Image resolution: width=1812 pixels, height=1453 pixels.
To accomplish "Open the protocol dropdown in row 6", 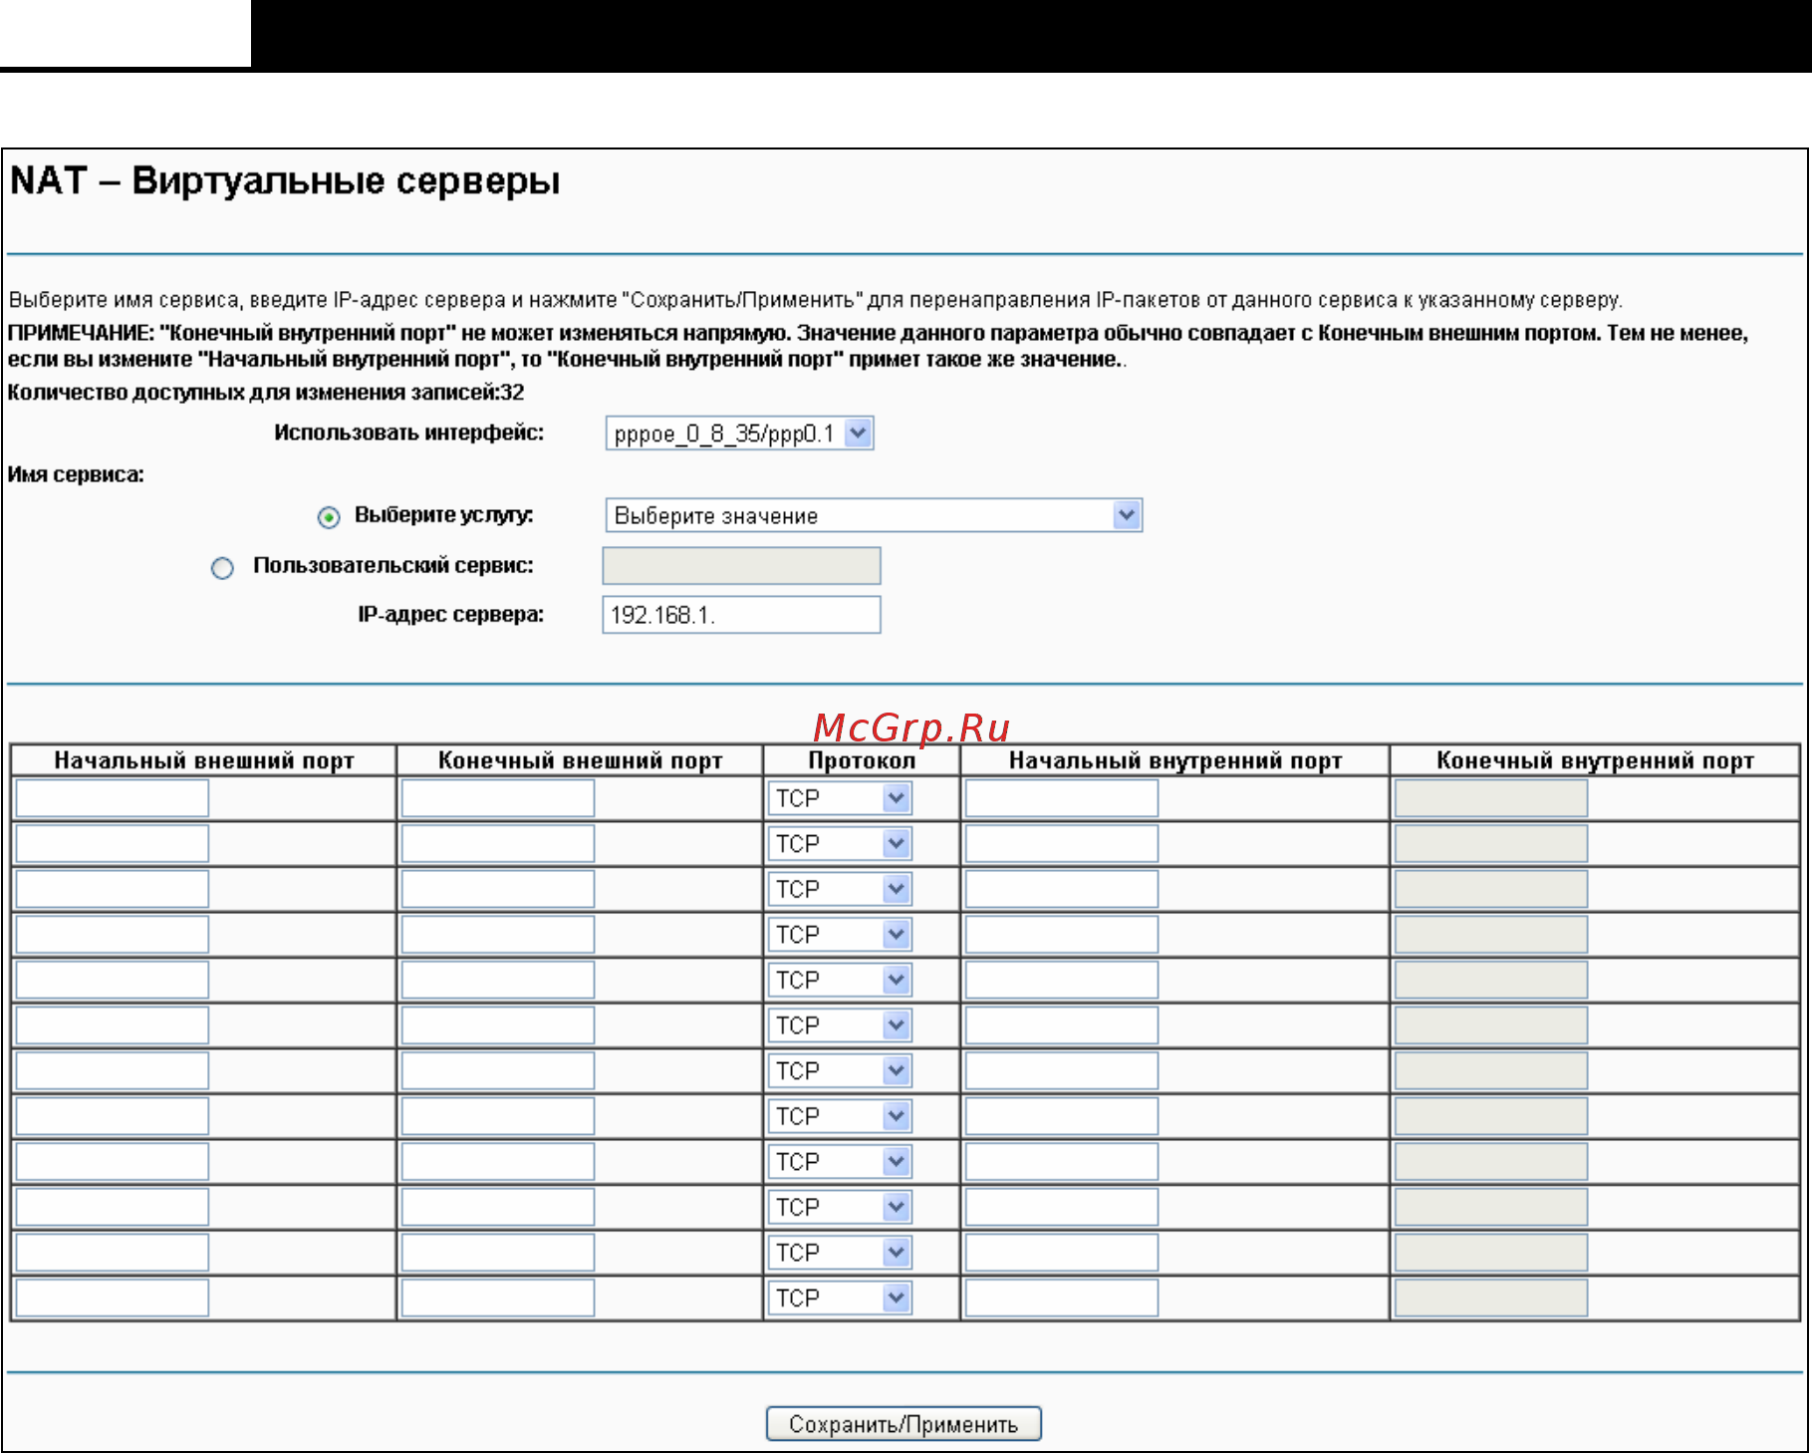I will (x=839, y=1025).
